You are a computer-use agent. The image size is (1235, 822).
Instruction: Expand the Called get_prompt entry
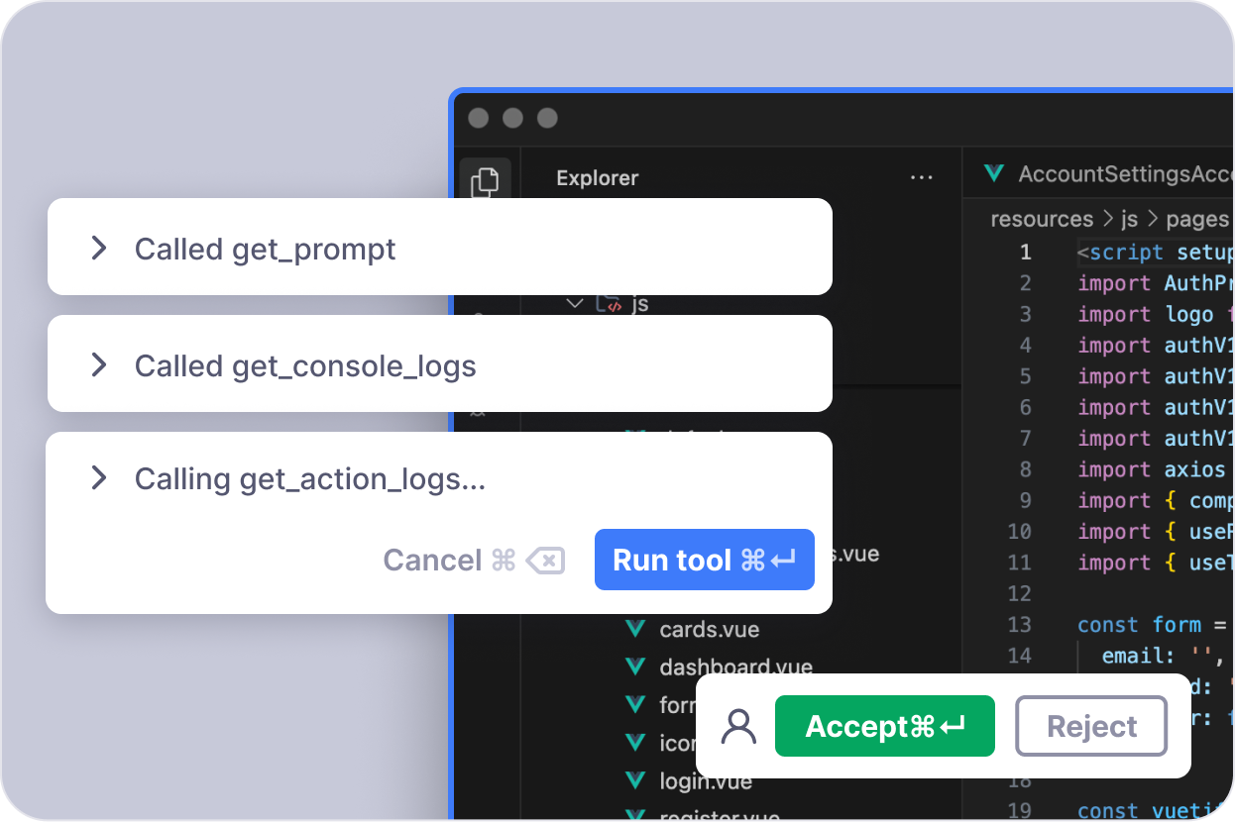tap(99, 248)
